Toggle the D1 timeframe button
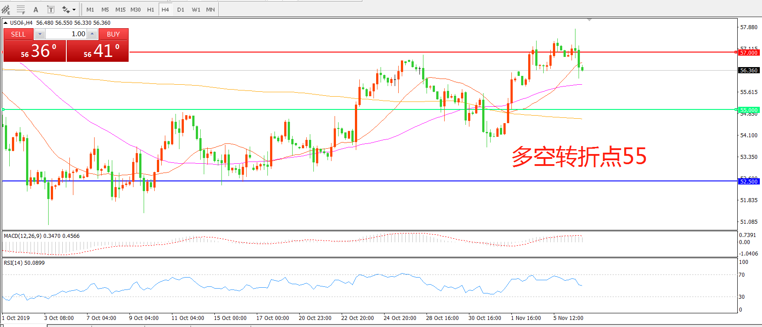This screenshot has height=327, width=762. [x=180, y=10]
